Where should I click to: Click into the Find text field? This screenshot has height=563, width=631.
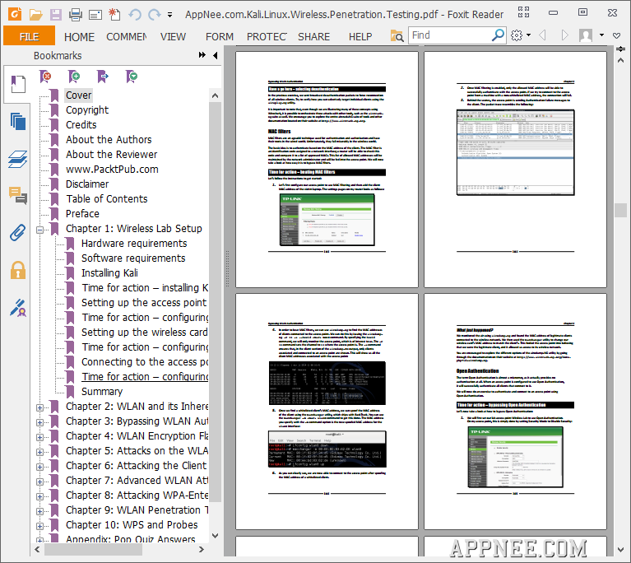tap(449, 35)
